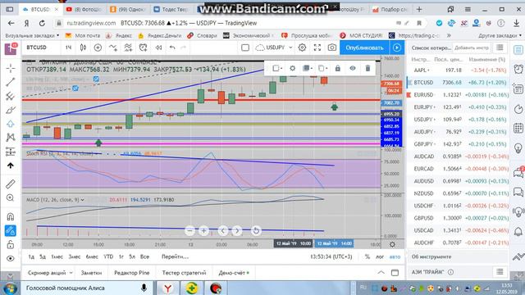Expand the MACD indicator options arrow

[x=82, y=200]
